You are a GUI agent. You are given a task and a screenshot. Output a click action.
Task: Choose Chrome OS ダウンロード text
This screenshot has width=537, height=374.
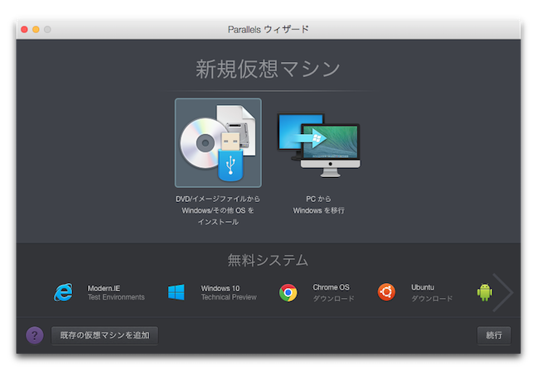pyautogui.click(x=333, y=293)
